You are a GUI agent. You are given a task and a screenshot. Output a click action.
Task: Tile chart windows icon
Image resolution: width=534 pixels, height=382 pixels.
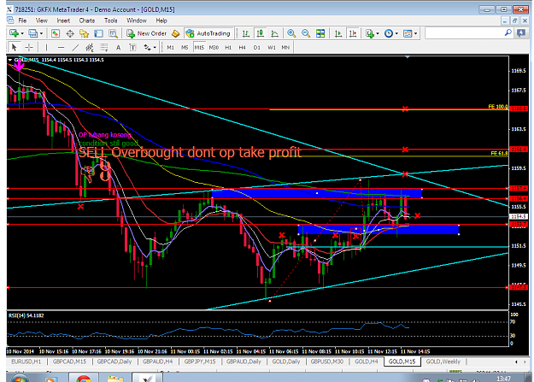click(320, 33)
